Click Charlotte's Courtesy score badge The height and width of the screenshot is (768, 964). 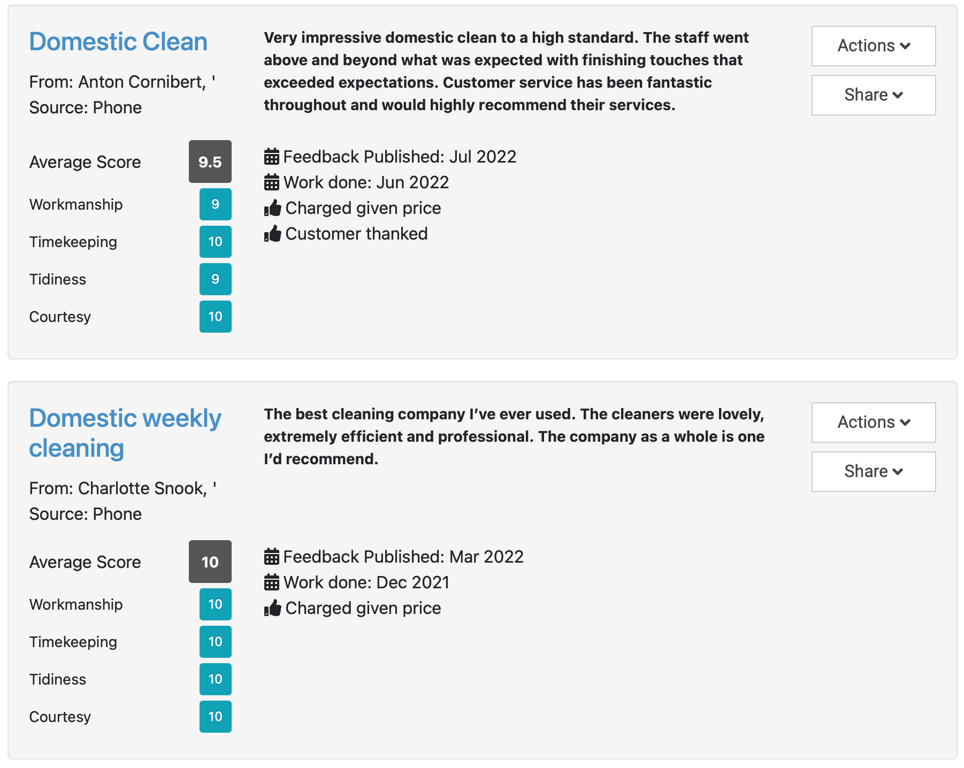click(x=216, y=717)
